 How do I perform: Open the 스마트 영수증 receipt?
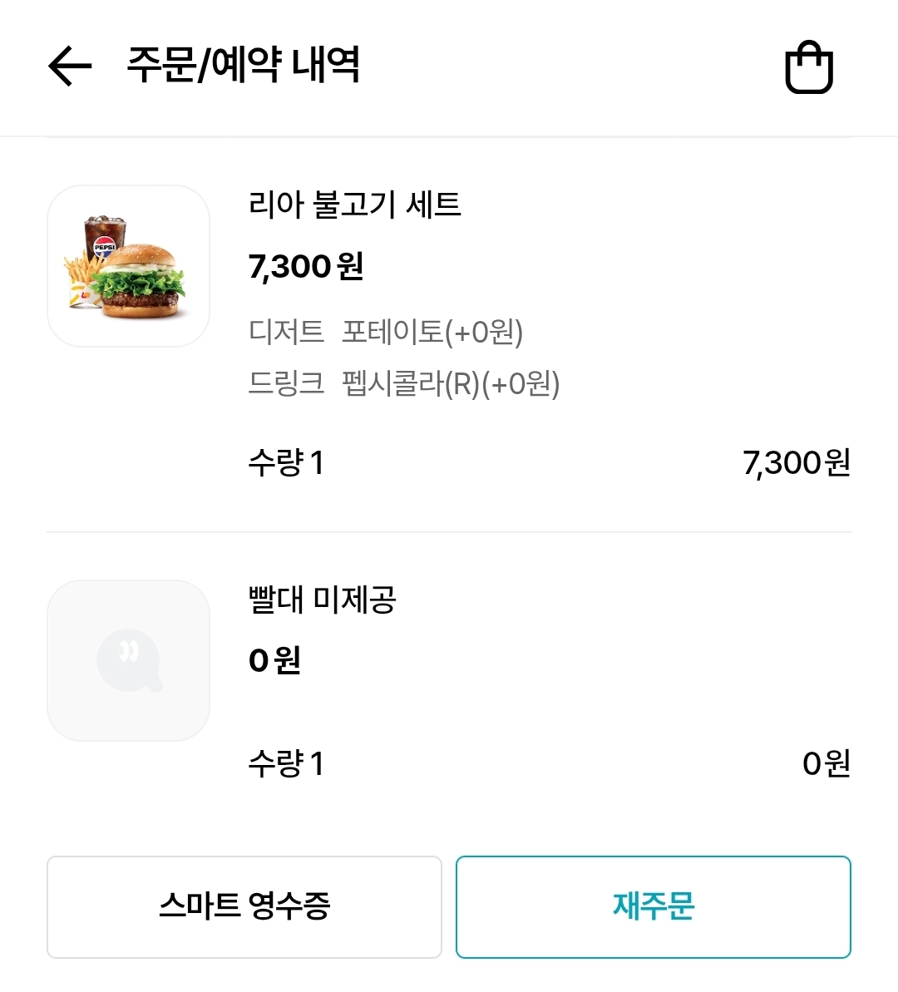[244, 906]
